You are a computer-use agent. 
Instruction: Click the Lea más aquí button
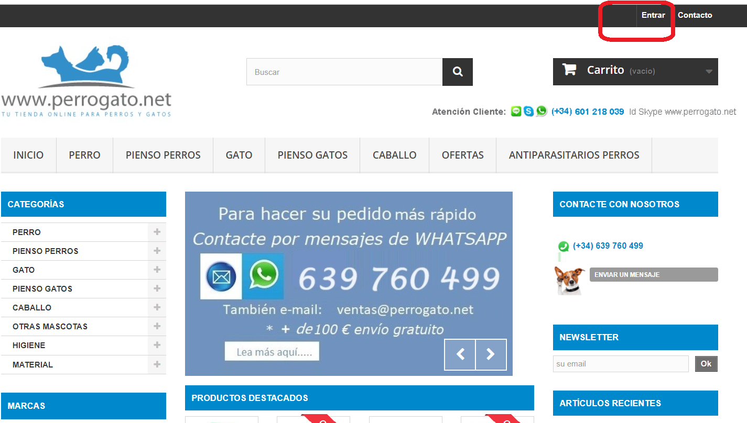click(x=272, y=352)
